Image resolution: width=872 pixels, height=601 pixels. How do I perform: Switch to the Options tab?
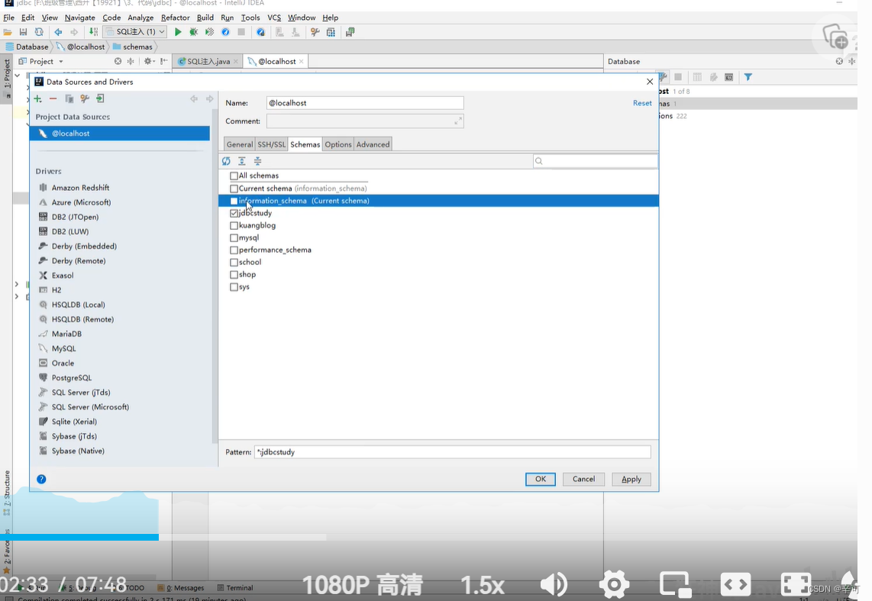pyautogui.click(x=338, y=144)
